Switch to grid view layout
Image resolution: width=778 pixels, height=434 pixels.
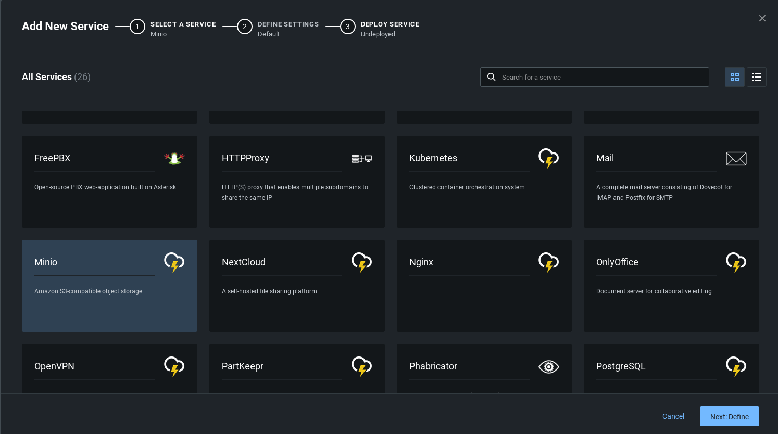click(x=735, y=77)
